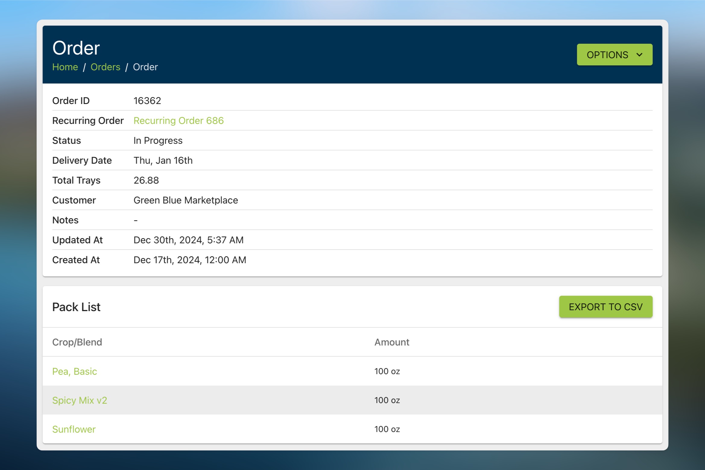Screen dimensions: 705x470
Task: Select the Order breadcrumb item
Action: [145, 67]
